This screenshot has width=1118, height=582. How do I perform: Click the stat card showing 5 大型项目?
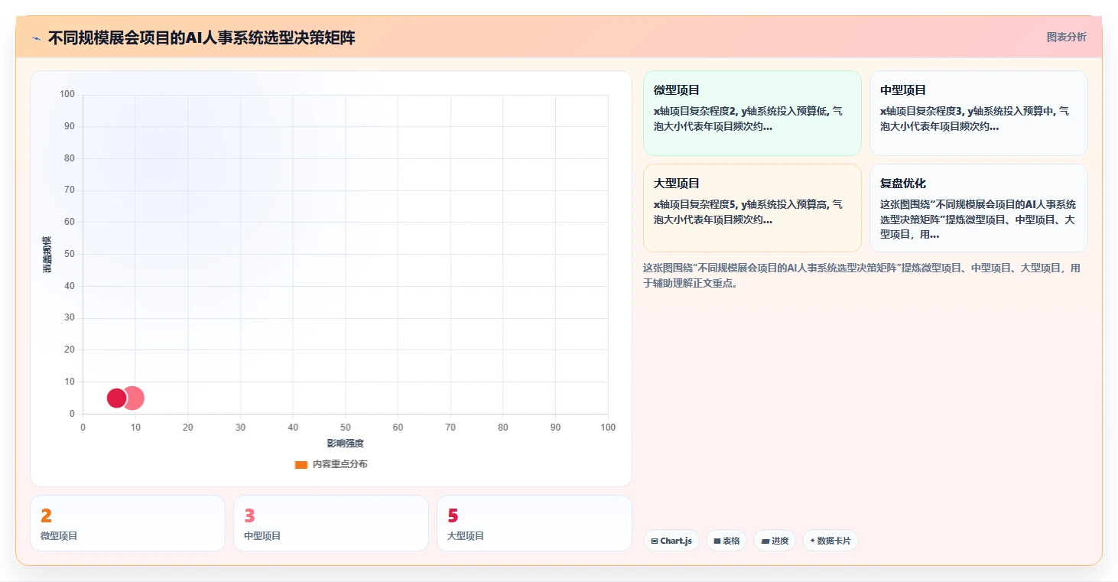pos(535,523)
